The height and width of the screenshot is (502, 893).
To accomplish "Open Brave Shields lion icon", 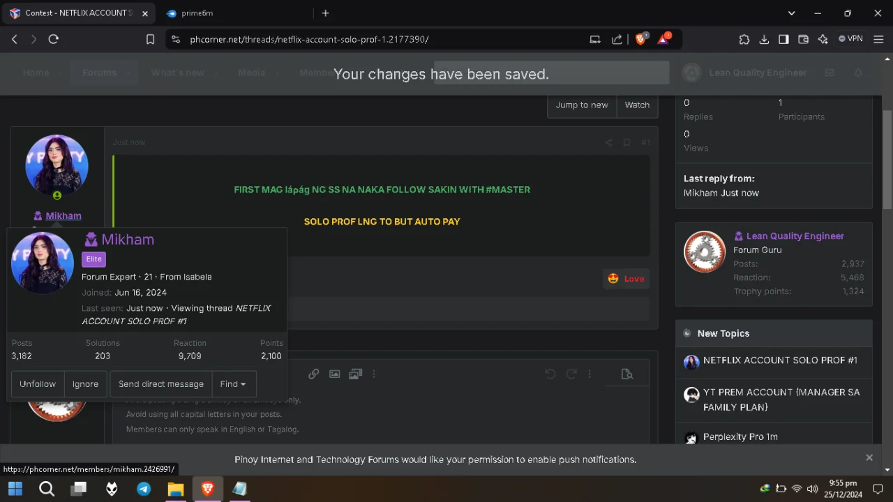I will click(640, 39).
